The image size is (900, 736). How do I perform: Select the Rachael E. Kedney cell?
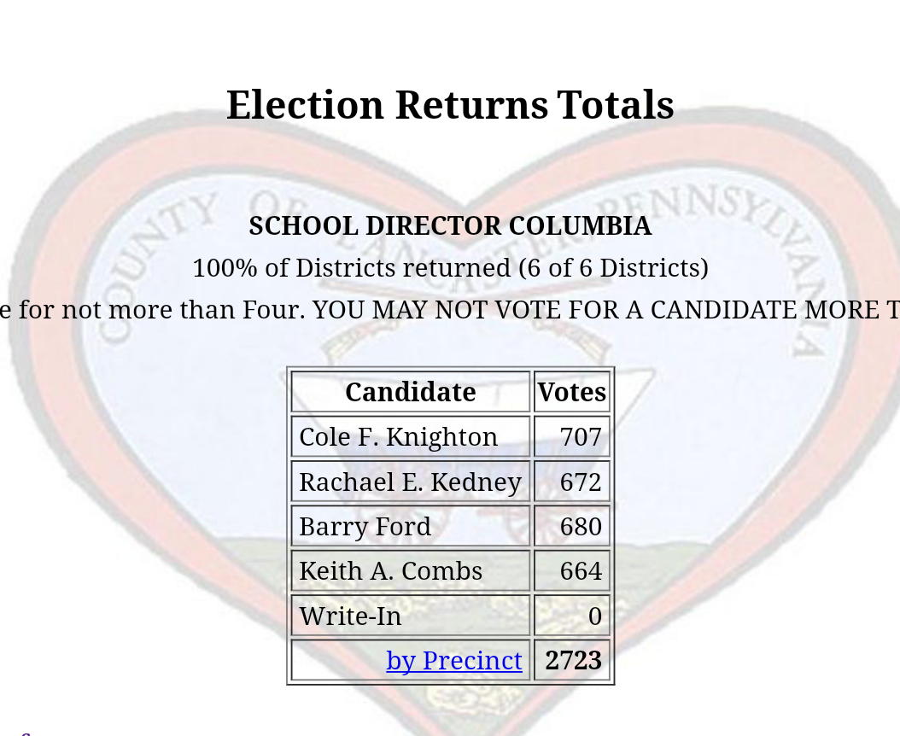point(410,482)
